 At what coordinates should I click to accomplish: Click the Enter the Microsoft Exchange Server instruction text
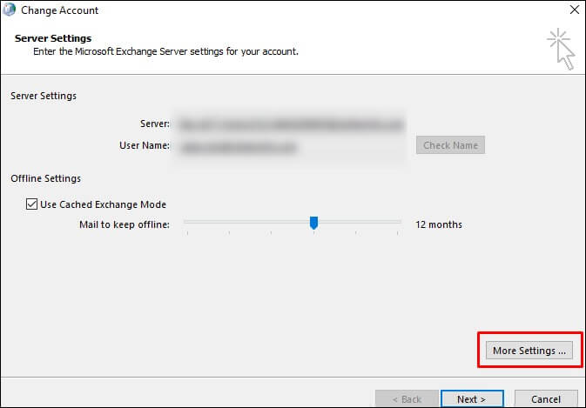(x=166, y=51)
